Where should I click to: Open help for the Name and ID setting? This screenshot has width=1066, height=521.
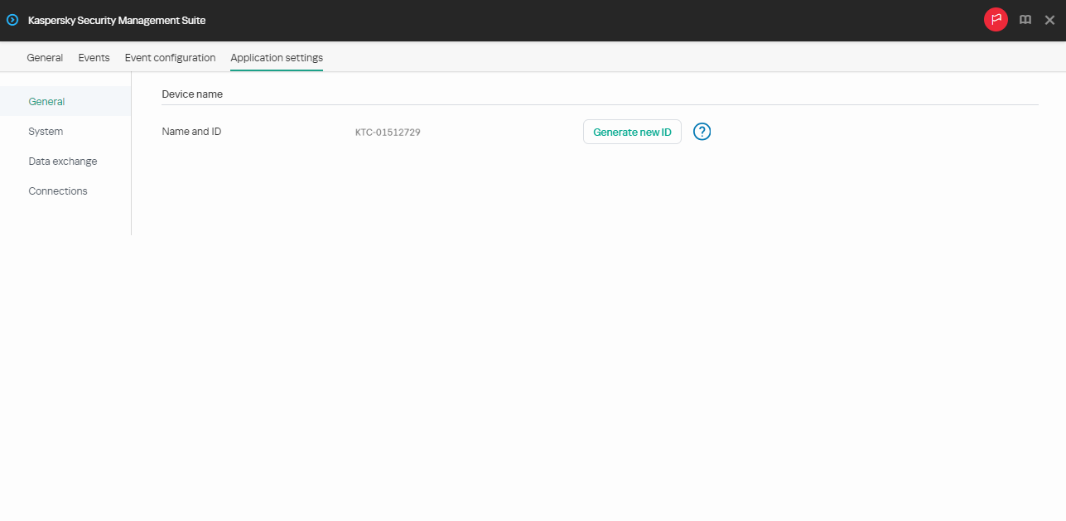702,131
